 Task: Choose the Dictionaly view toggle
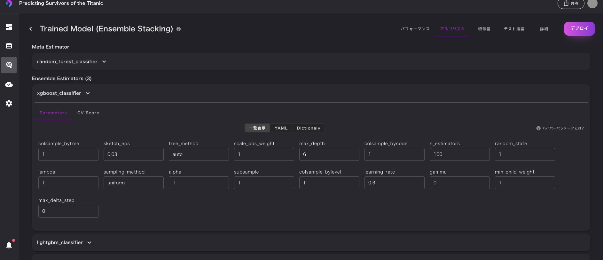(308, 128)
